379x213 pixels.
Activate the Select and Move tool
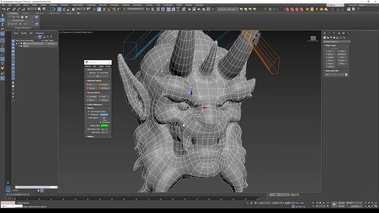tap(59, 9)
